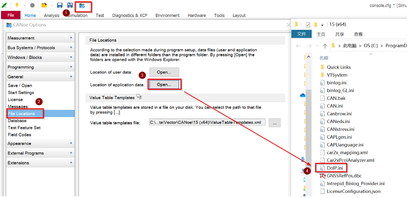Click the browse [...] button
Image resolution: width=412 pixels, height=198 pixels.
tap(274, 123)
